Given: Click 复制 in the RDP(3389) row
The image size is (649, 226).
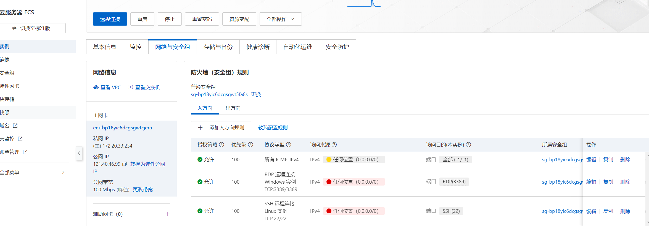Looking at the screenshot, I should pyautogui.click(x=608, y=182).
